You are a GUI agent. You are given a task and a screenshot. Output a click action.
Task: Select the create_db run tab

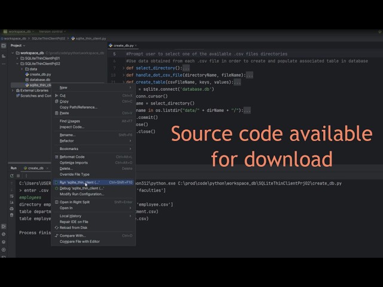click(34, 168)
